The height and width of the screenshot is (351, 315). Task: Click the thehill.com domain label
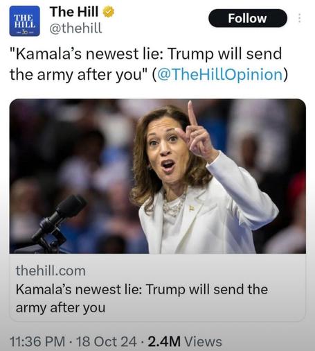pyautogui.click(x=51, y=271)
